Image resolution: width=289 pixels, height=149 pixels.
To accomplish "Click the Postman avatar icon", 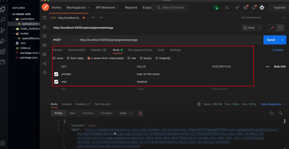I will [x=262, y=7].
